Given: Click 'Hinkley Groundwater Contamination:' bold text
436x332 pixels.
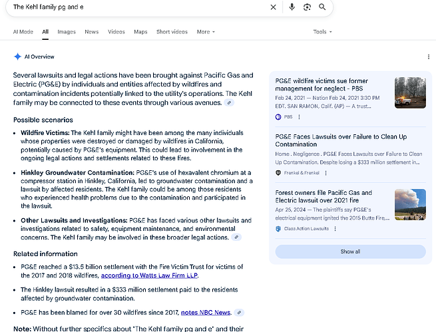Looking at the screenshot, I should pos(78,173).
